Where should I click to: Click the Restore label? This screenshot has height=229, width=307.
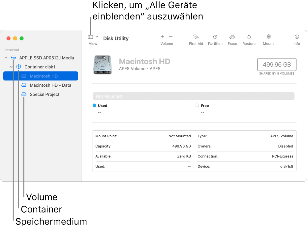[x=249, y=44]
